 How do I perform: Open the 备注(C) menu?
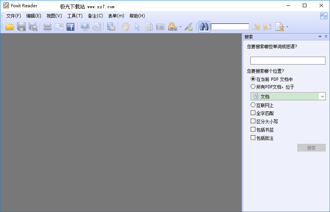pyautogui.click(x=95, y=16)
